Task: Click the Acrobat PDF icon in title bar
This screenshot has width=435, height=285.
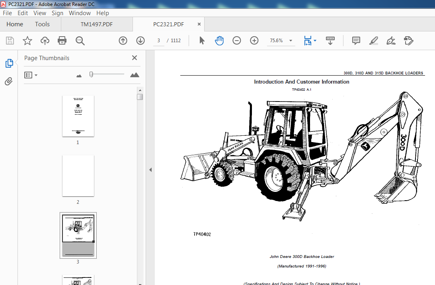Action: click(x=3, y=4)
